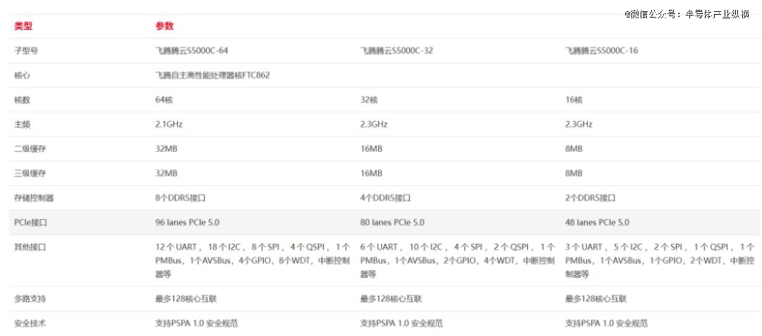Select the 16核 cell
The height and width of the screenshot is (336, 762).
[x=574, y=100]
